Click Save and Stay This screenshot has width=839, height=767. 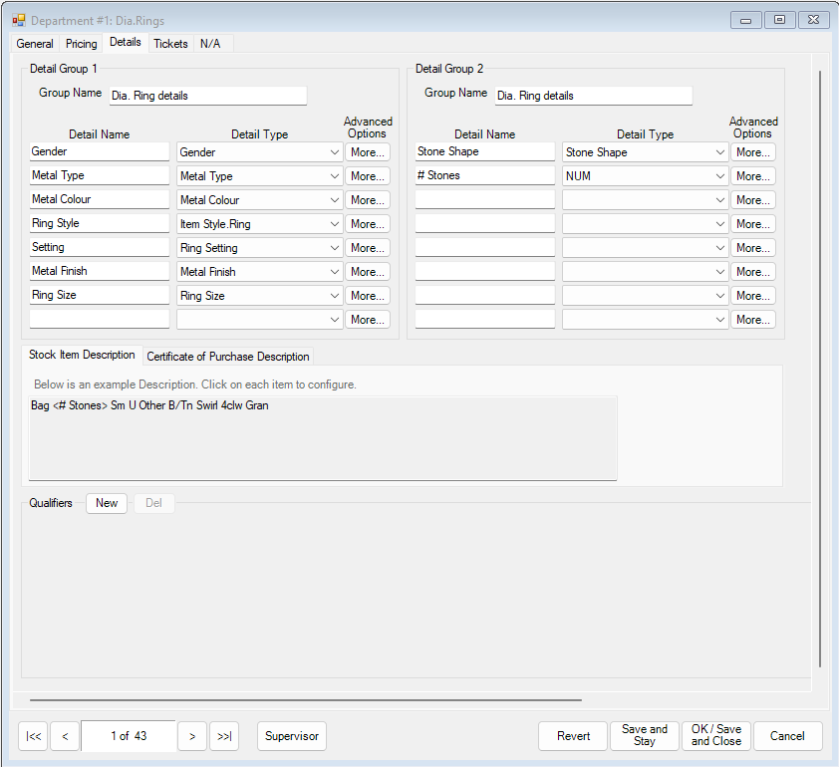click(644, 736)
